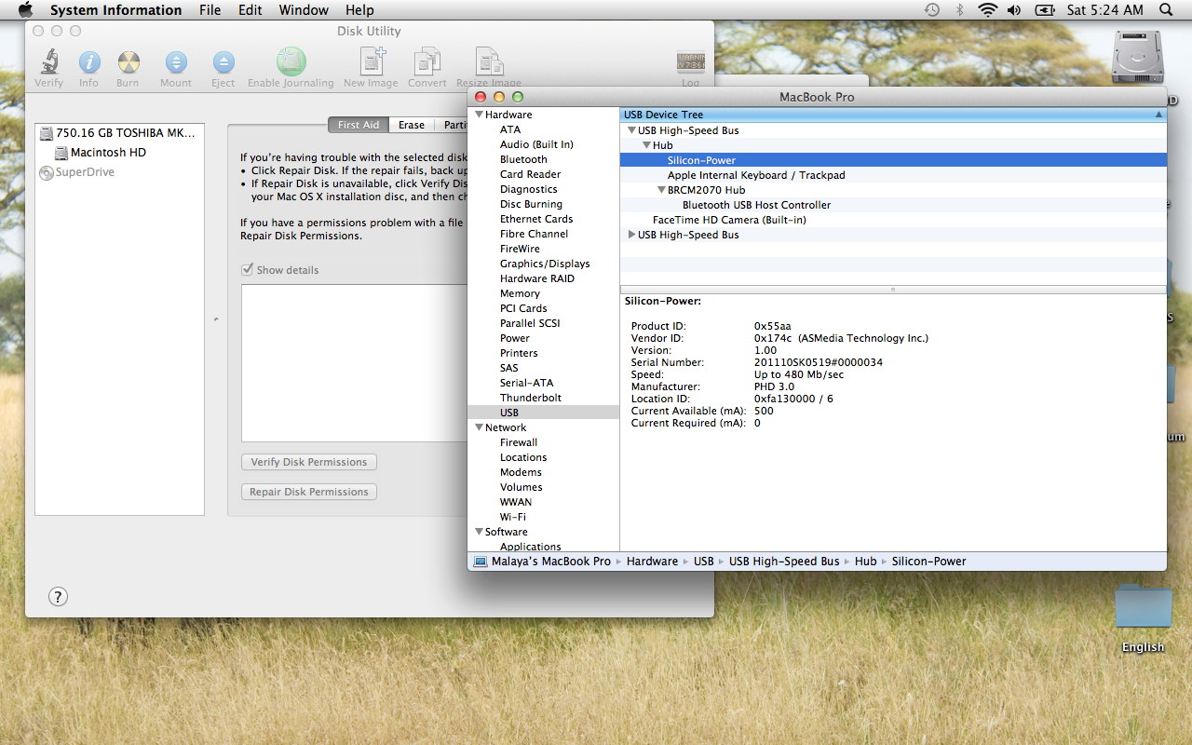The width and height of the screenshot is (1192, 745).
Task: Select the Macintosh HD volume
Action: click(x=101, y=153)
